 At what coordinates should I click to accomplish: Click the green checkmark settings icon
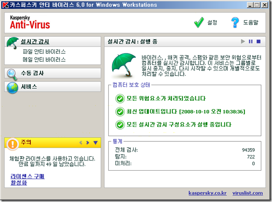pos(199,23)
